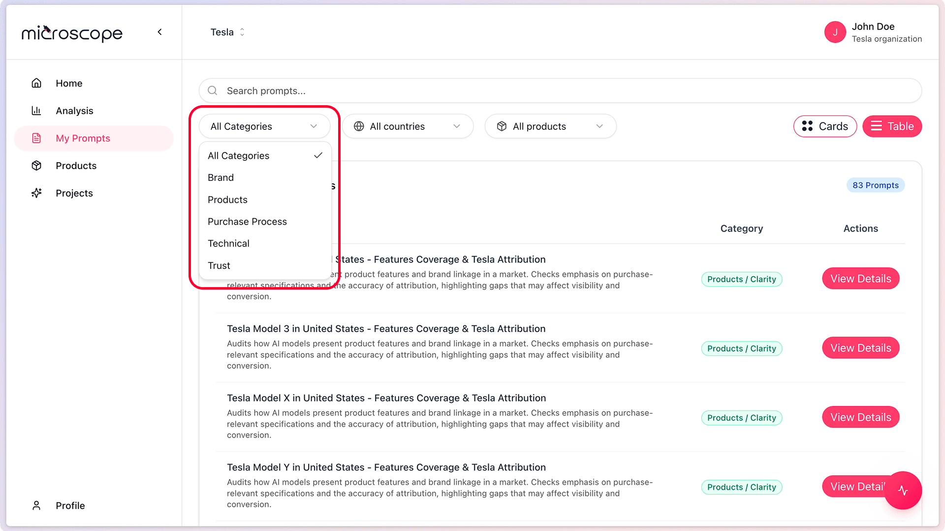The height and width of the screenshot is (531, 945).
Task: Focus the Search prompts field
Action: pyautogui.click(x=560, y=91)
